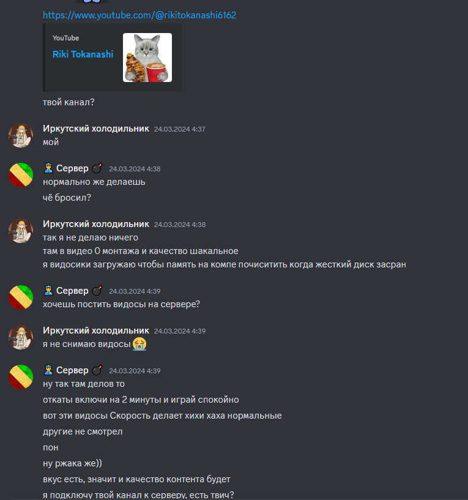This screenshot has width=468, height=500.
Task: Open the cat with coffee thumbnail
Action: coord(147,58)
